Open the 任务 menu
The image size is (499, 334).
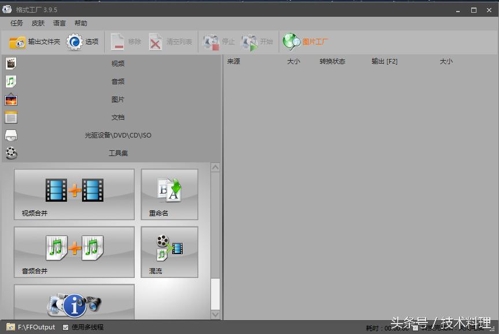17,24
